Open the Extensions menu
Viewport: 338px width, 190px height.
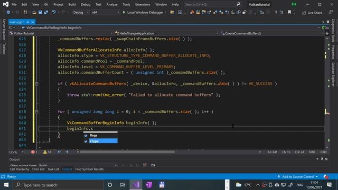[x=143, y=4]
